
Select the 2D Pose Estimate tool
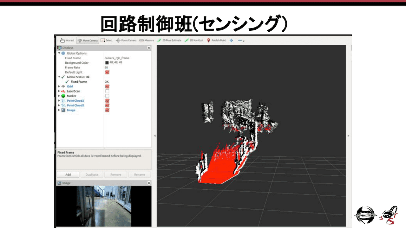169,41
